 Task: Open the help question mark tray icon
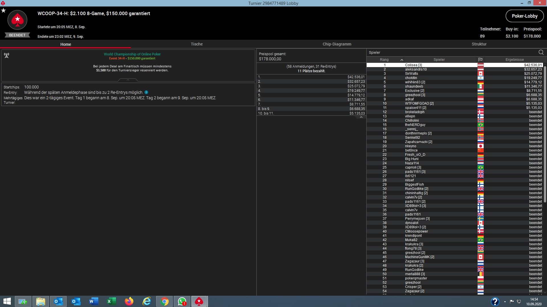tap(495, 301)
